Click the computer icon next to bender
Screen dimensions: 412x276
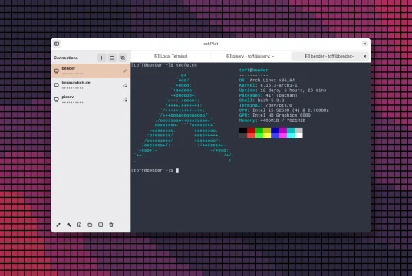click(57, 71)
